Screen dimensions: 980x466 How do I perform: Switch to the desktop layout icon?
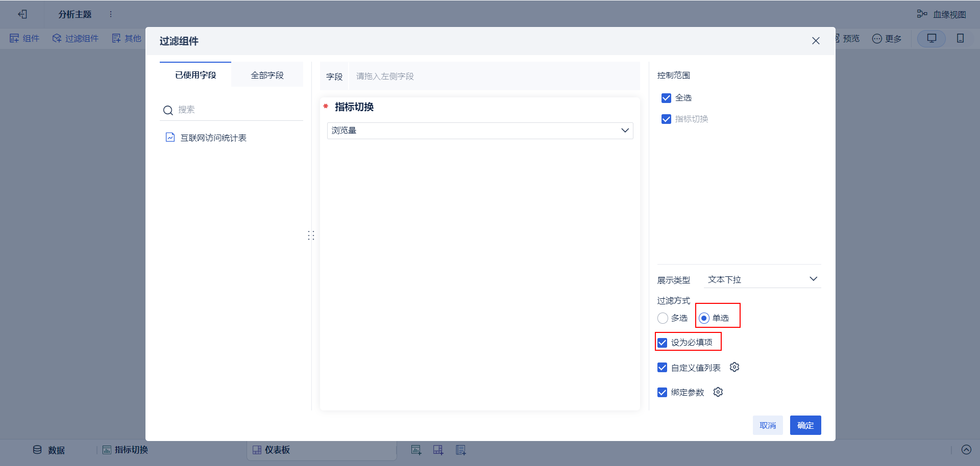click(932, 38)
